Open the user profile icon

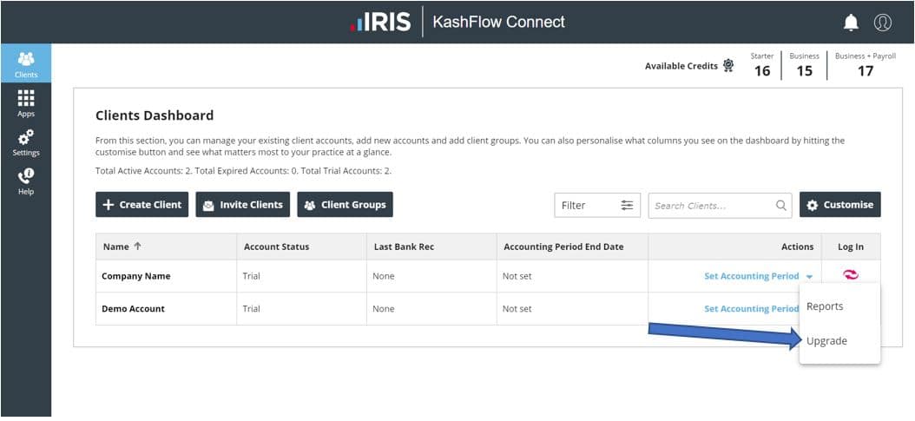point(883,23)
